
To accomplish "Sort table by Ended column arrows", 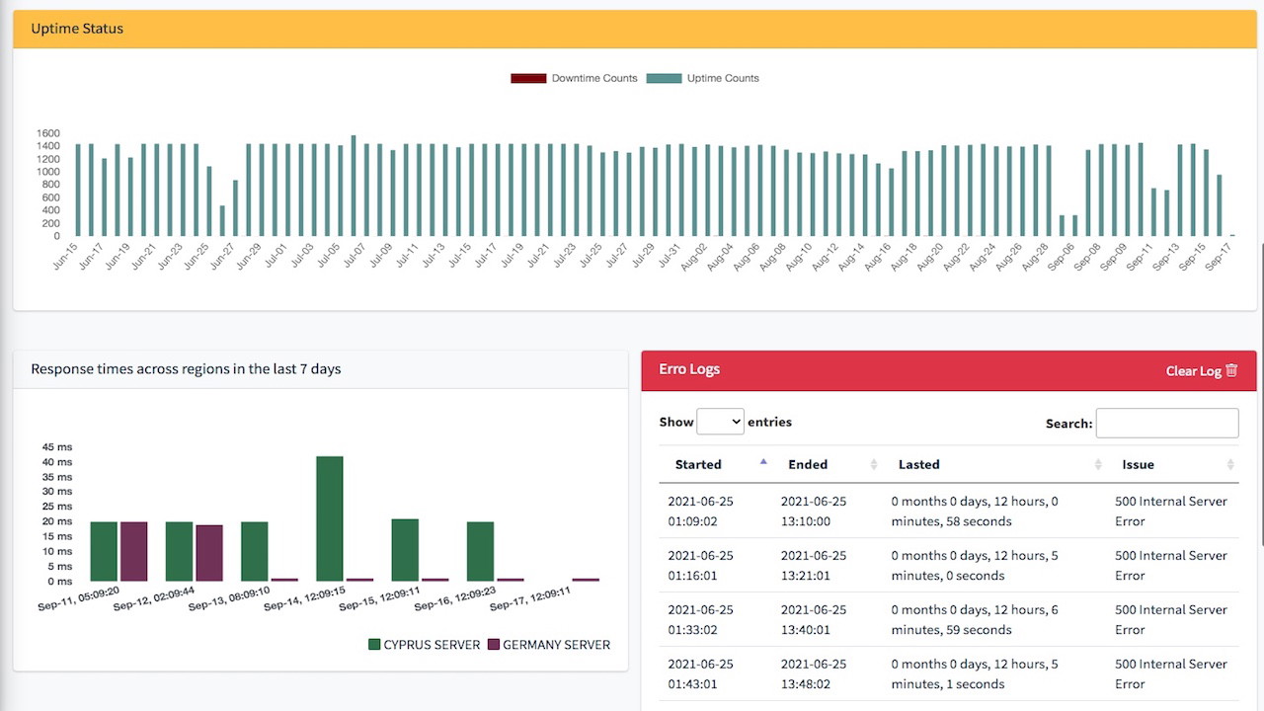I will 873,464.
